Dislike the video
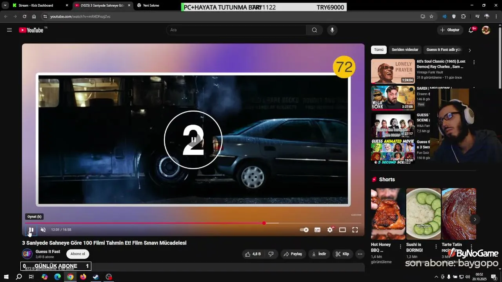This screenshot has width=502, height=282. coord(271,254)
